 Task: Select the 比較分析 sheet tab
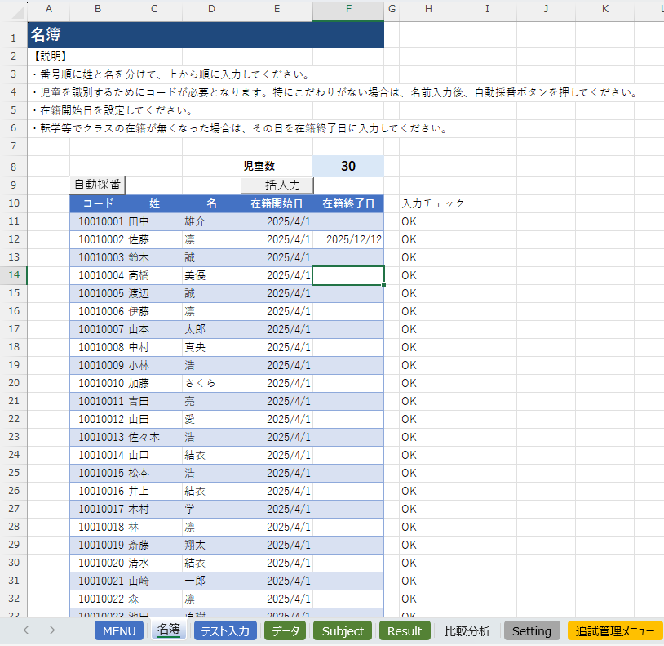(466, 630)
